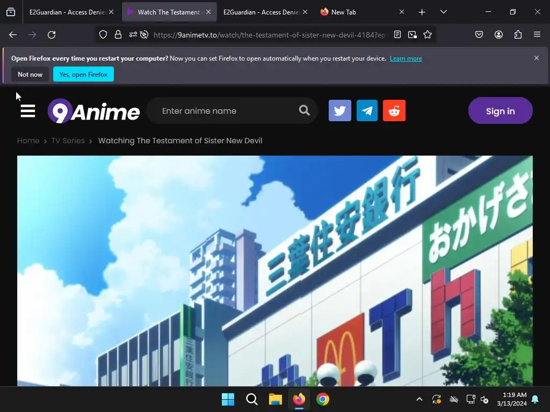Open a new tab with the plus button

pos(422,12)
